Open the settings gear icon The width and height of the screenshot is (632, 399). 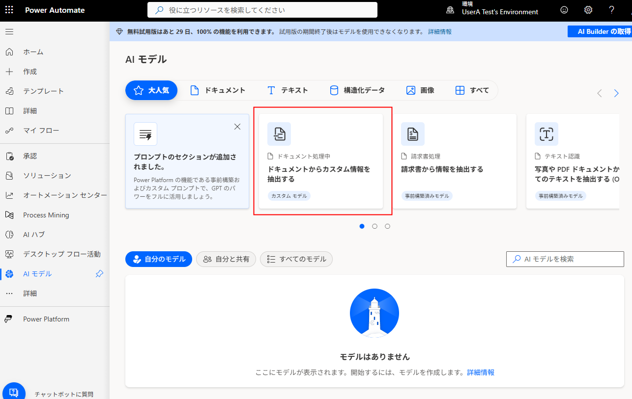click(x=588, y=10)
